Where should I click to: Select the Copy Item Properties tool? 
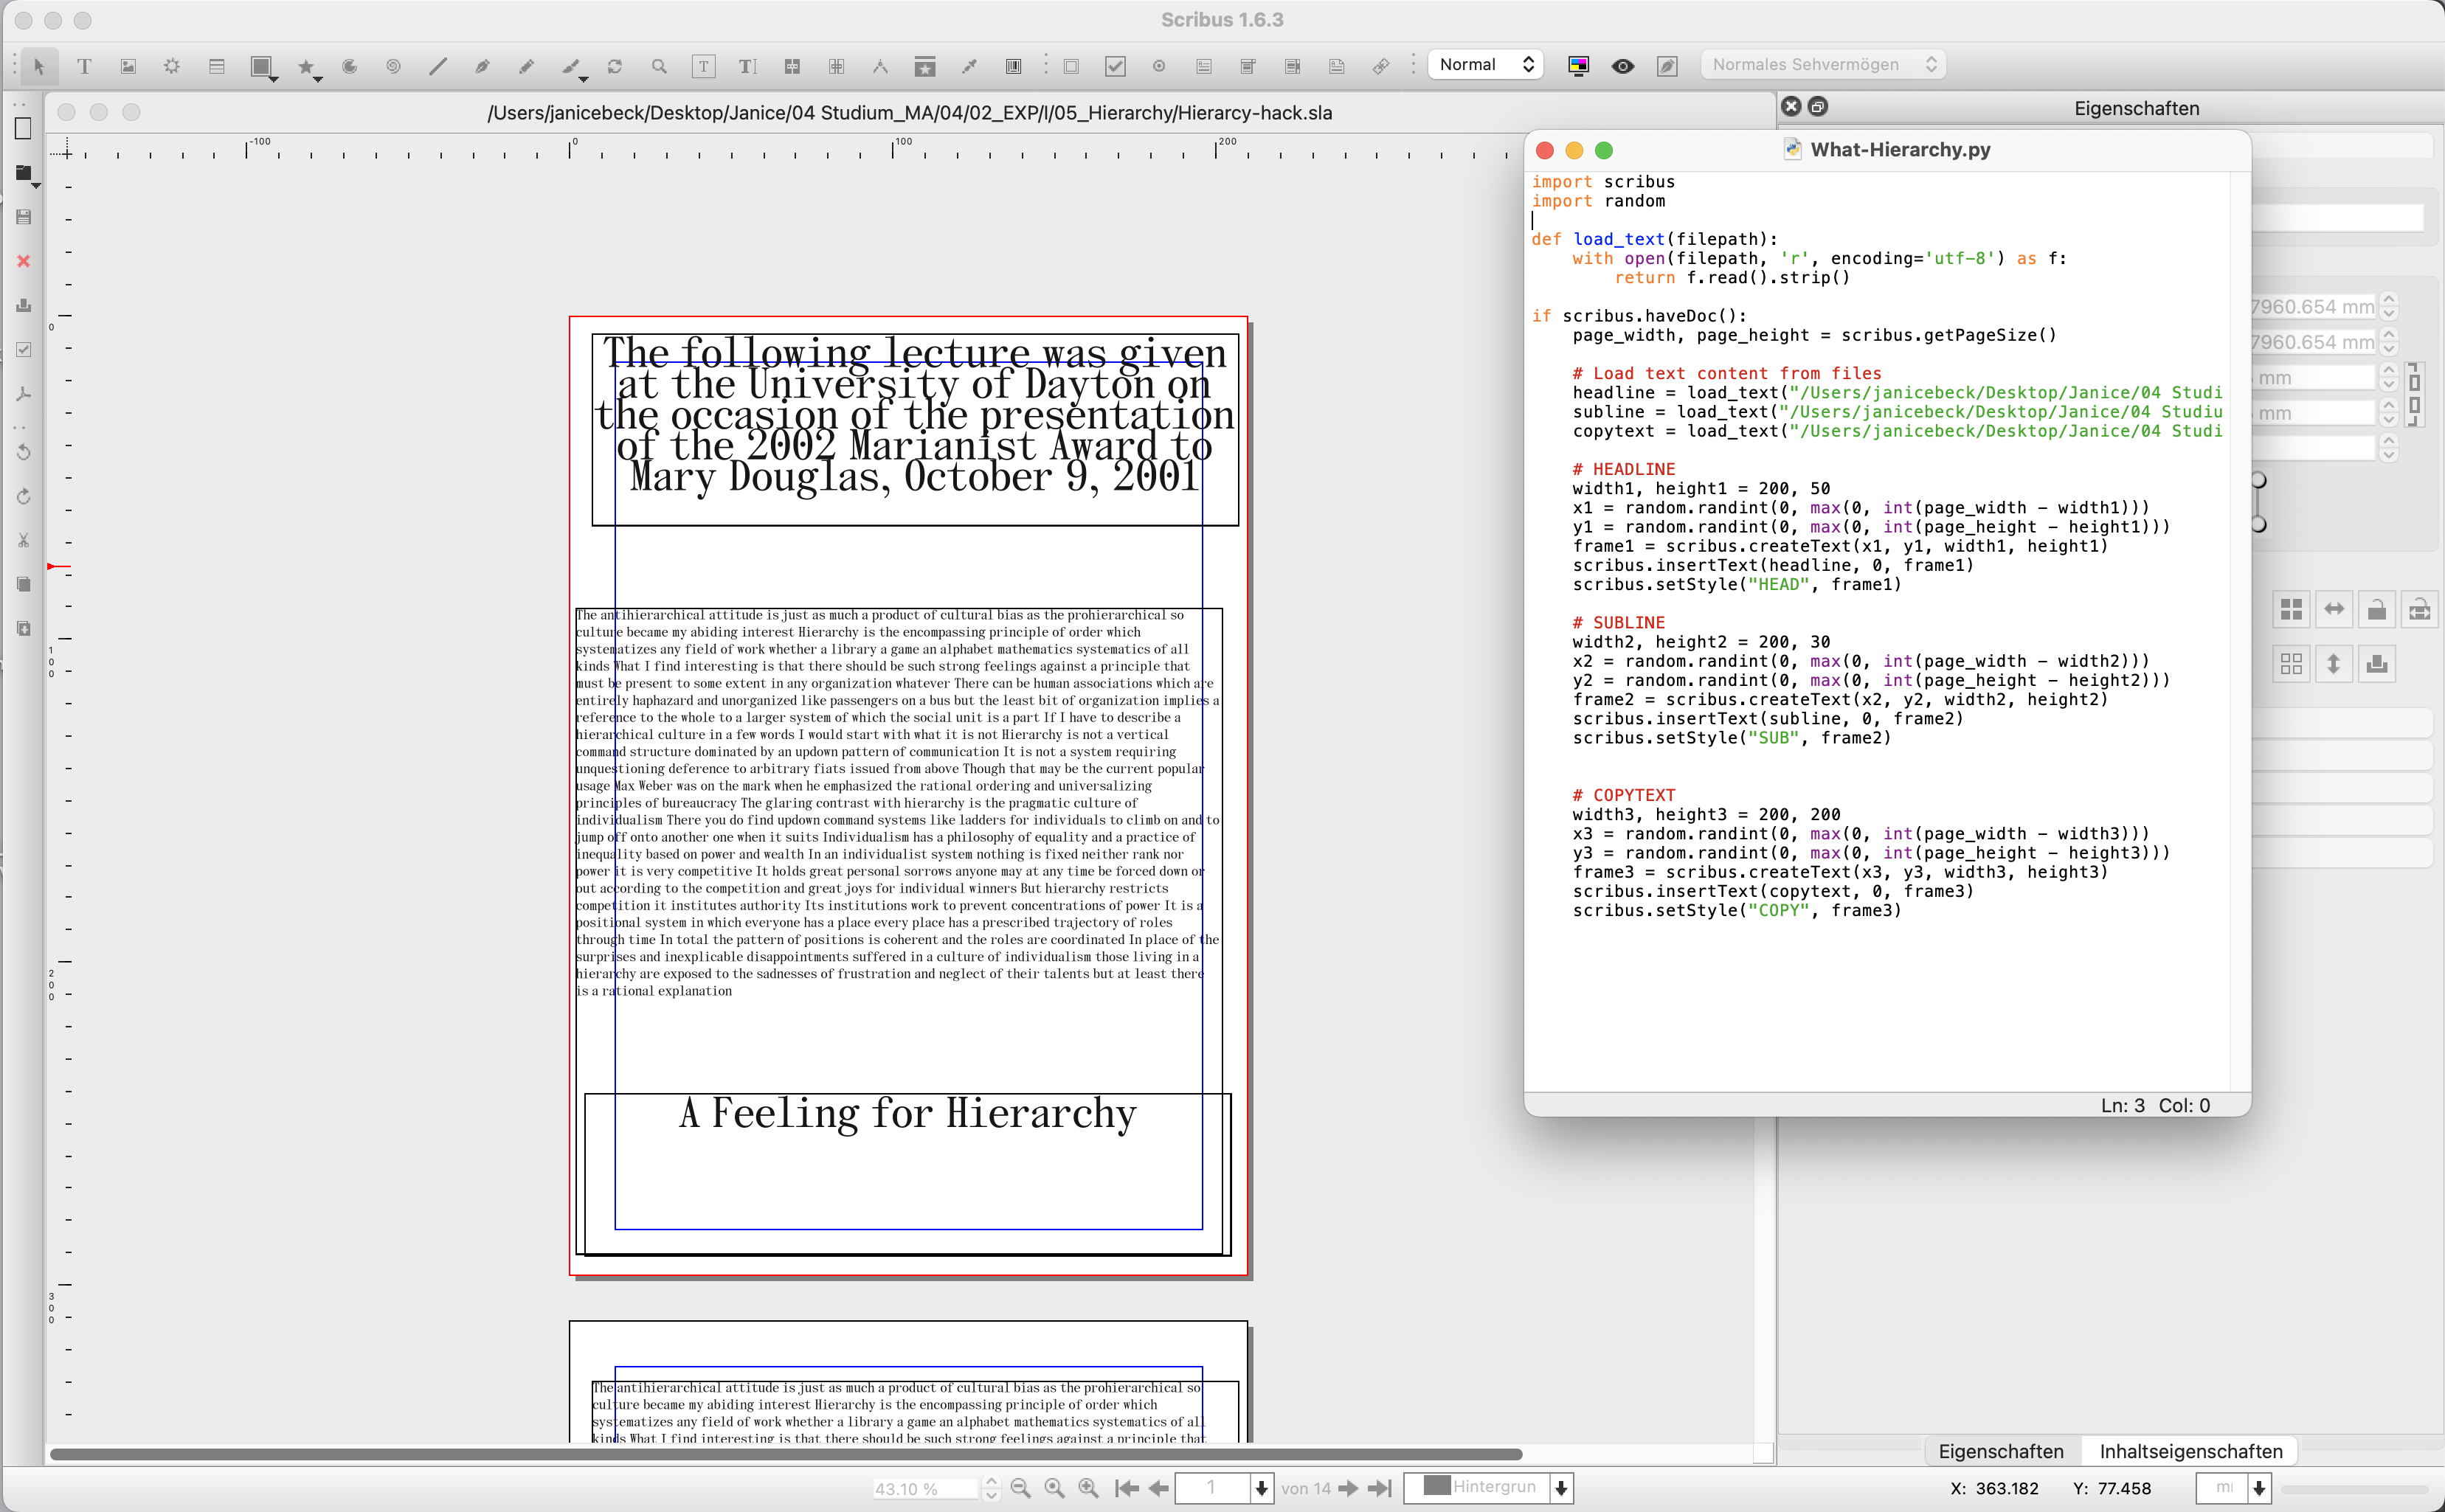pos(925,66)
